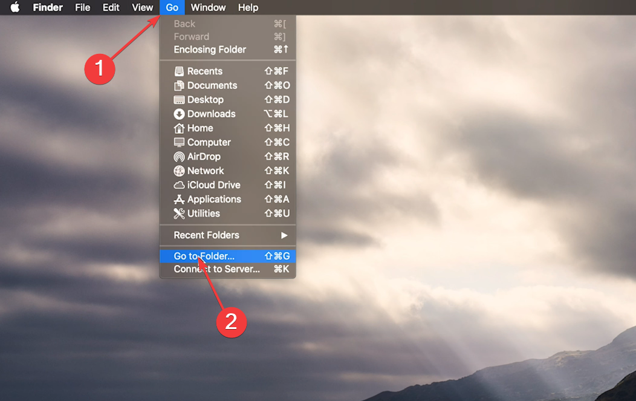Screen dimensions: 636x401
Task: Click the Downloads circle icon
Action: (x=179, y=114)
